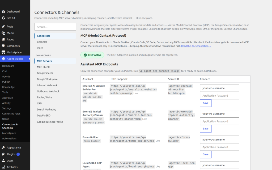
Task: Click the Agent Builder shield icon
Action: (3, 59)
